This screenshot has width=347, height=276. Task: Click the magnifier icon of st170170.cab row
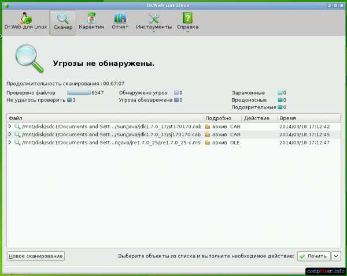17,126
